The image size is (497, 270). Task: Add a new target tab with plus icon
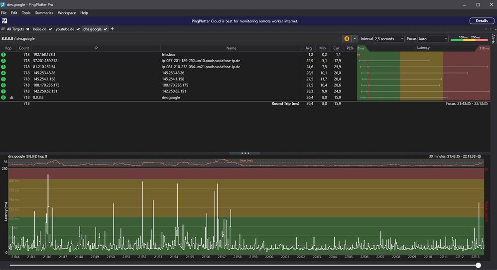(x=112, y=29)
